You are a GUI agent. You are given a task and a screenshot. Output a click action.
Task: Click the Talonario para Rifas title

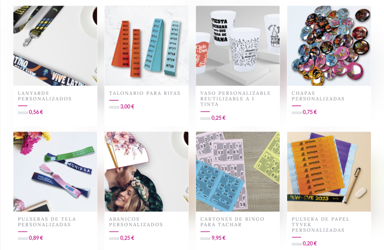[x=145, y=93]
